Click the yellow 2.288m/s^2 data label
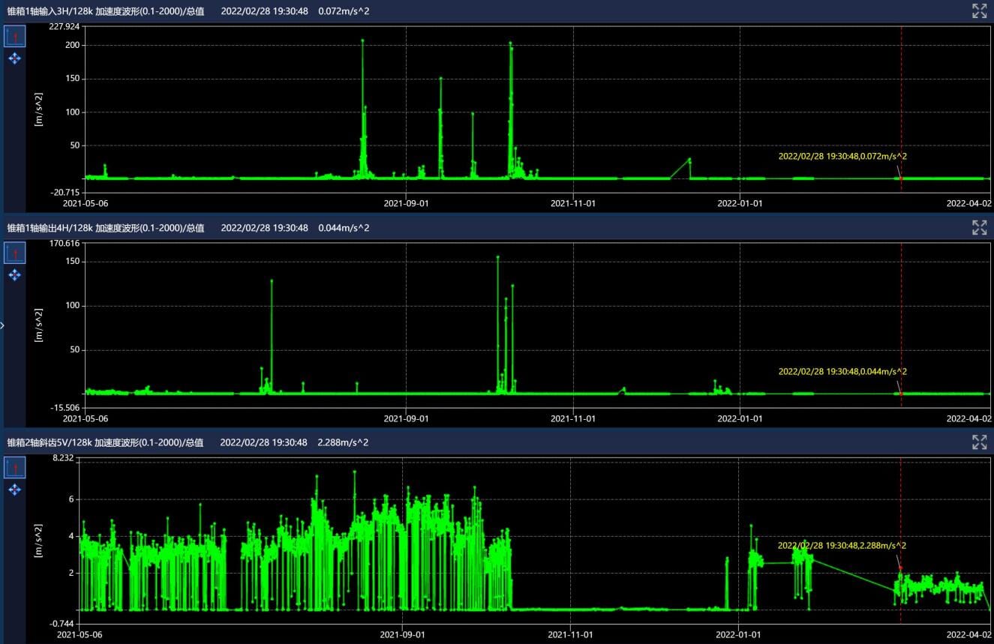 [x=842, y=545]
